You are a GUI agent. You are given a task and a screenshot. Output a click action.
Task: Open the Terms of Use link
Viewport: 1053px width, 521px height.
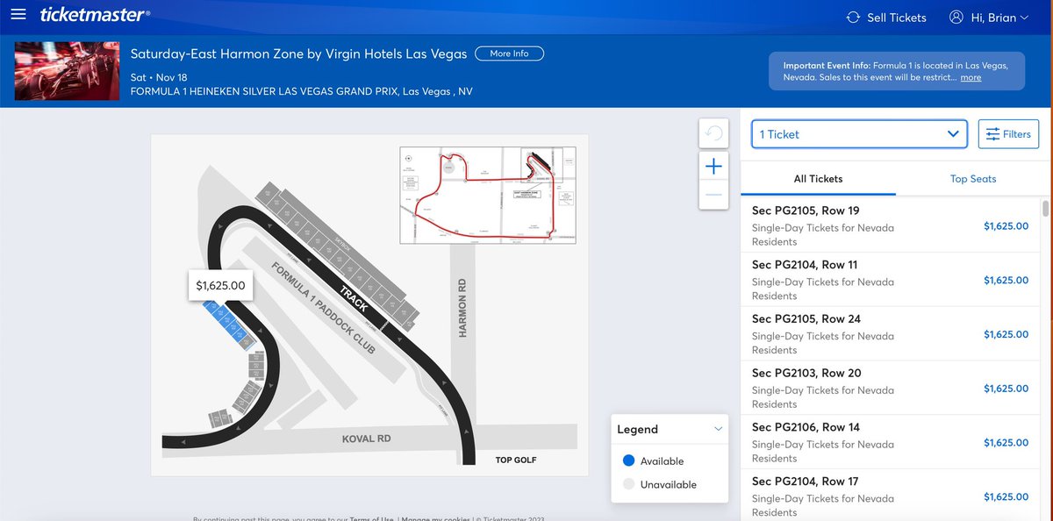point(371,517)
